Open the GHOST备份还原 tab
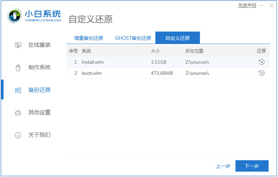This screenshot has width=278, height=177. (133, 38)
